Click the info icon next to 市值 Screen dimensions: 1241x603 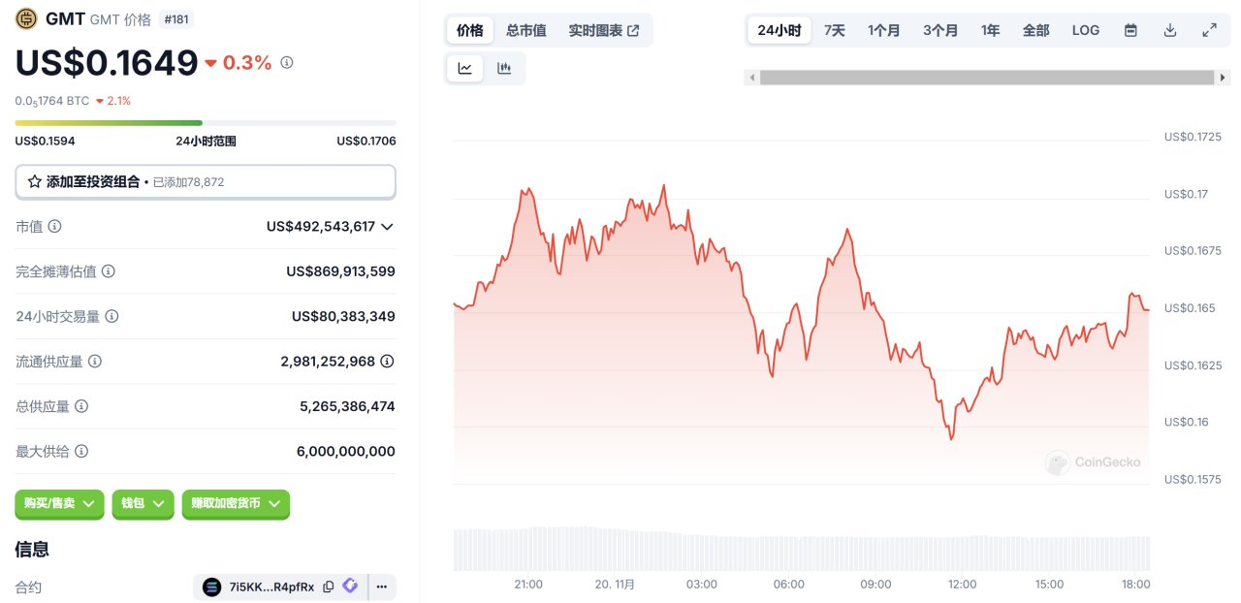(x=55, y=226)
